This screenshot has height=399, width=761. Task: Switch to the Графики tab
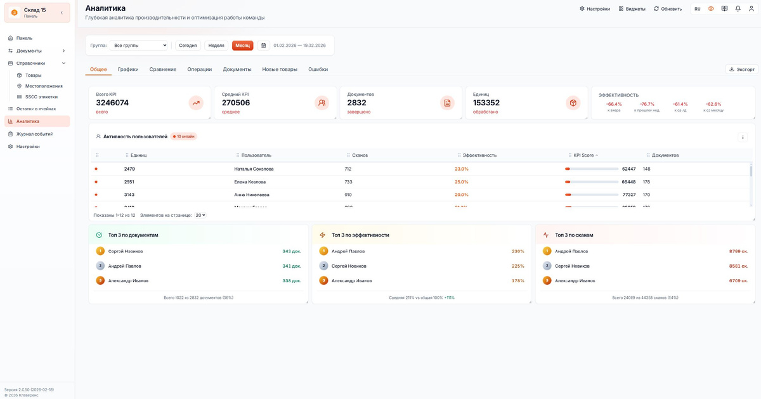[x=128, y=69]
